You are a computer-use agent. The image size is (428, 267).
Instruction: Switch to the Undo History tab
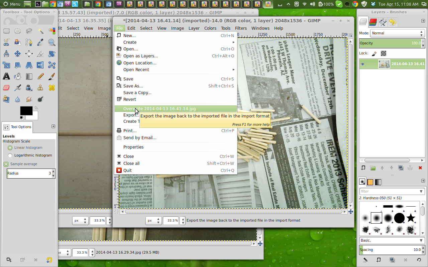click(x=393, y=22)
